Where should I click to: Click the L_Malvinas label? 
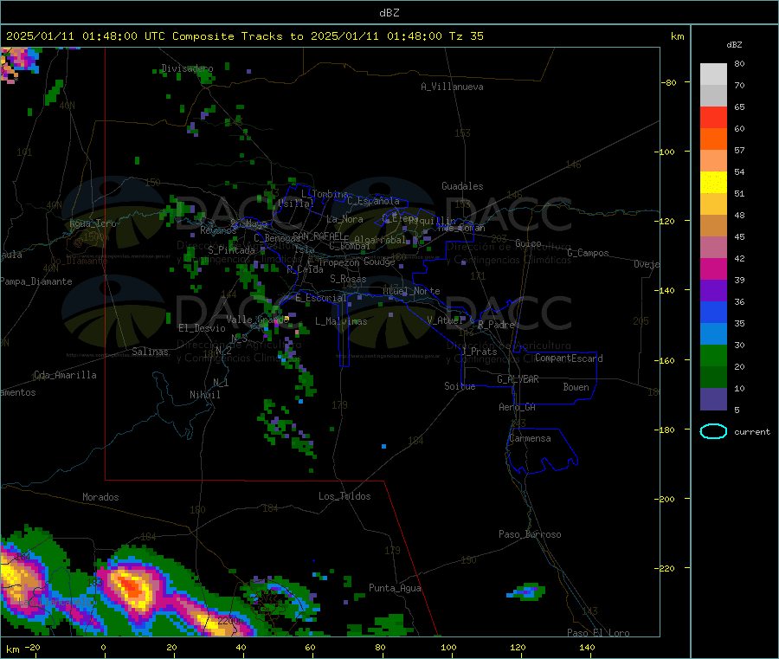coord(341,321)
